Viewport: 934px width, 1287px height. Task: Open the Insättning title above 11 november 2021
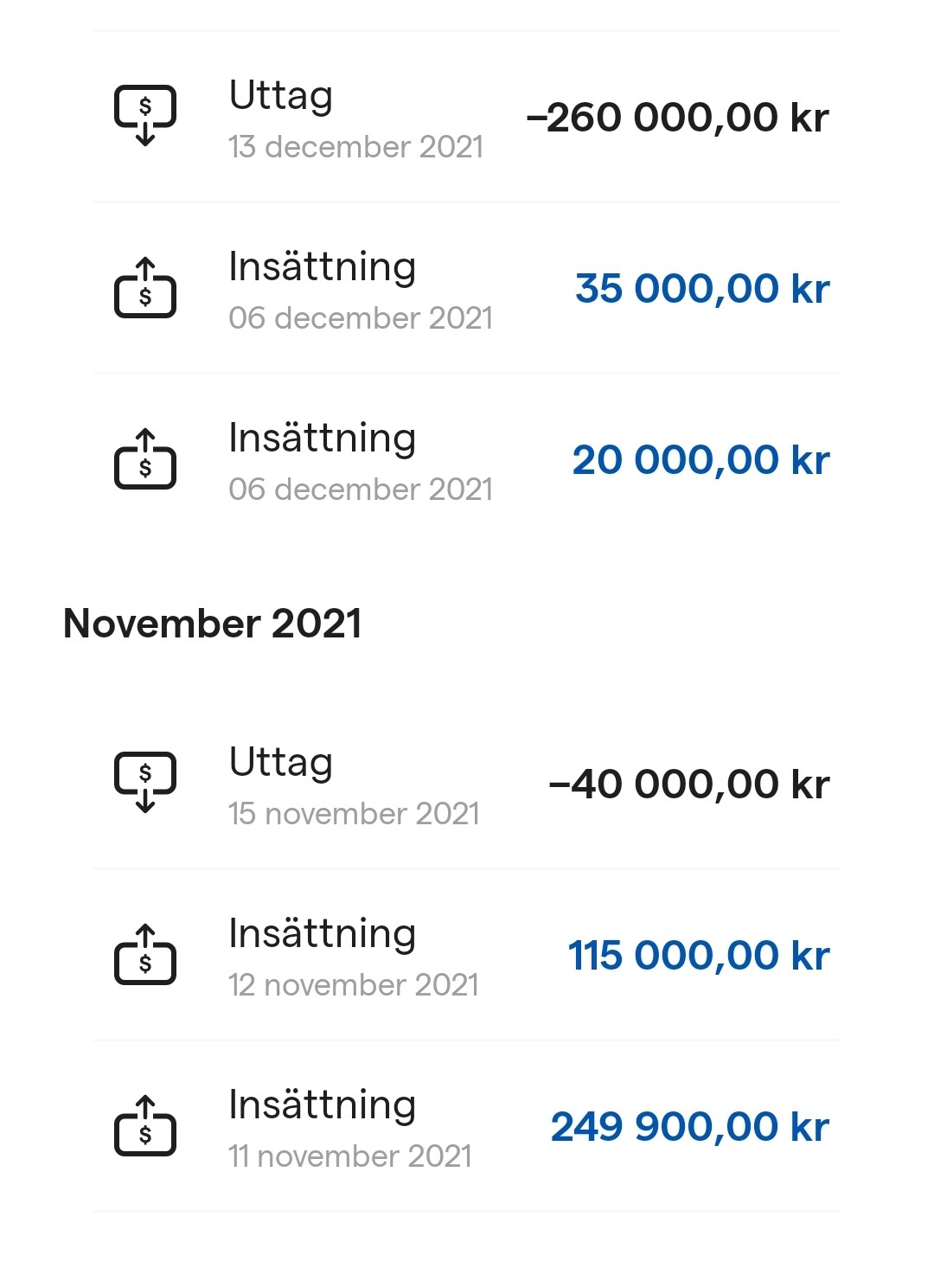click(x=322, y=1105)
